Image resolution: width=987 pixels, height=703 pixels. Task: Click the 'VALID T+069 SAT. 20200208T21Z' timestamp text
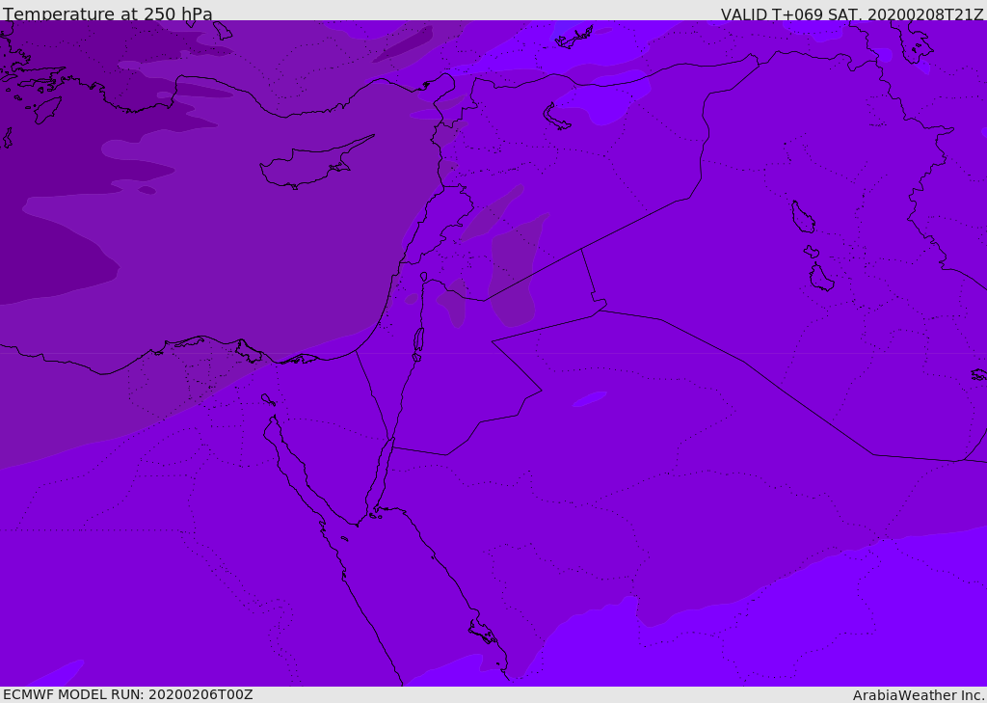click(852, 14)
